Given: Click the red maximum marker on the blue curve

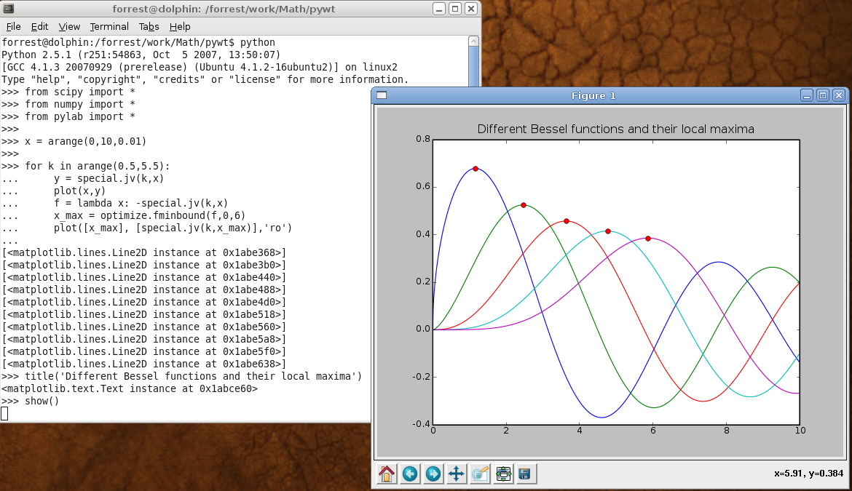Looking at the screenshot, I should (x=476, y=169).
